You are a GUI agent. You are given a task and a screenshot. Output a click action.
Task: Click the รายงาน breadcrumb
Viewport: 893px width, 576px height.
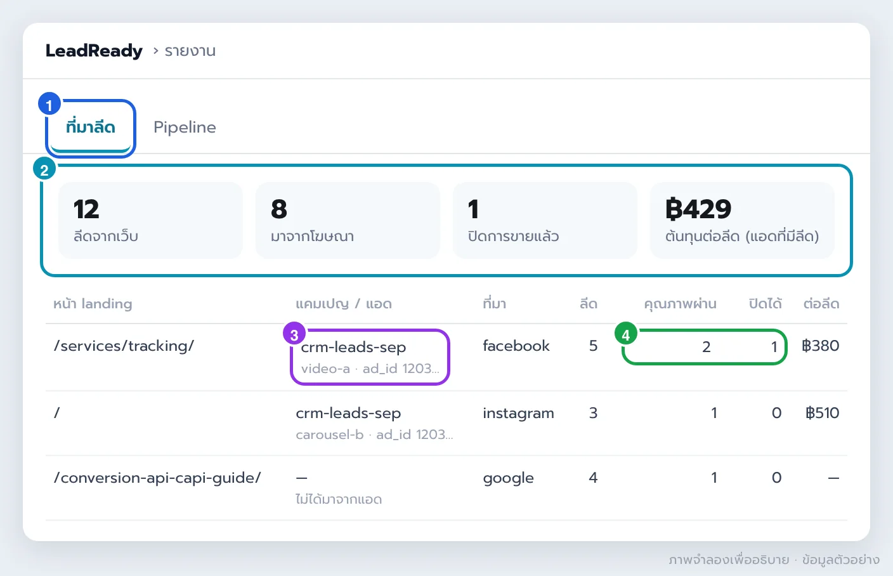(190, 51)
